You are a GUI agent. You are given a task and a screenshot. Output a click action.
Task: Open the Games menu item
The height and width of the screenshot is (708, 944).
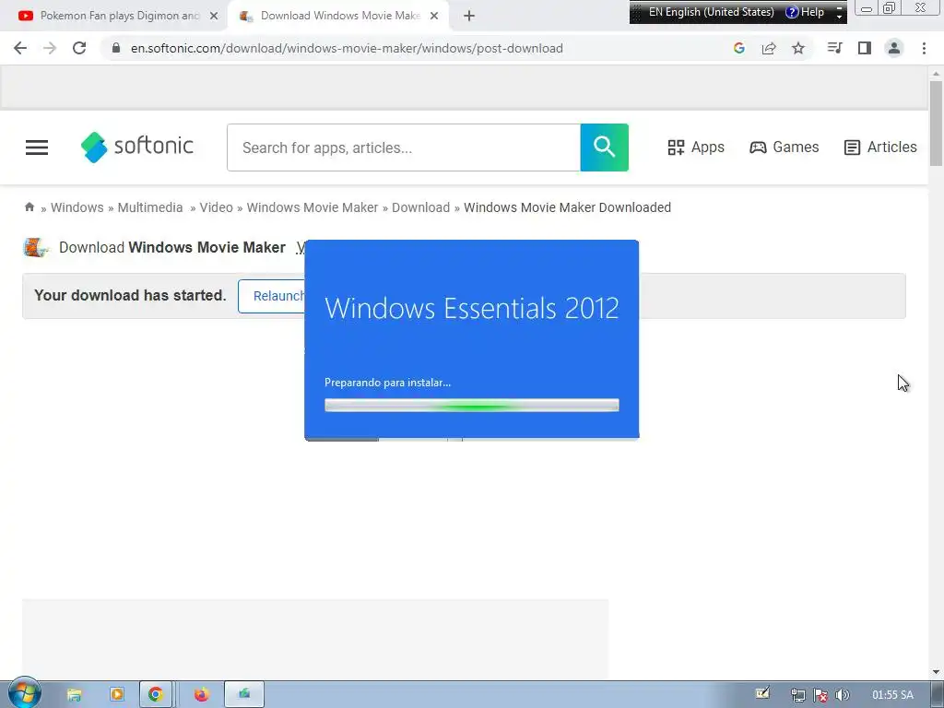pyautogui.click(x=784, y=147)
